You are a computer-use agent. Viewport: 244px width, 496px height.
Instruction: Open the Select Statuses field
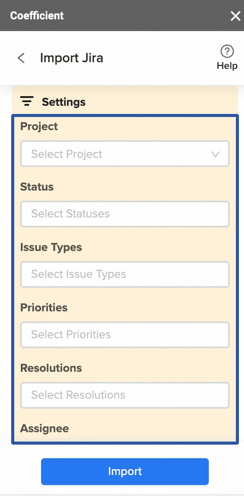125,214
